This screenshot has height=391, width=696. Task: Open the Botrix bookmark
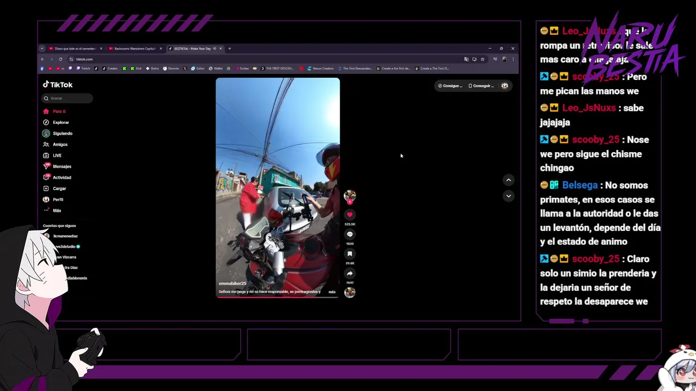click(152, 68)
